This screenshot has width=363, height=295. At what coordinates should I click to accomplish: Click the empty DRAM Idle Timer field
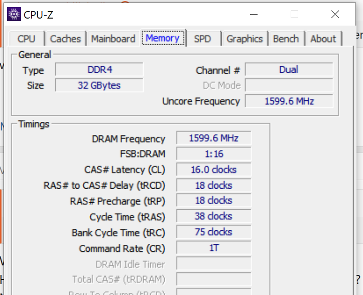click(214, 263)
